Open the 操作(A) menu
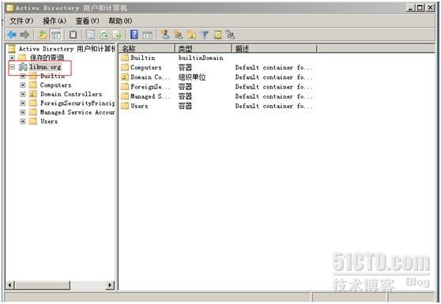The width and height of the screenshot is (441, 304). pos(55,21)
